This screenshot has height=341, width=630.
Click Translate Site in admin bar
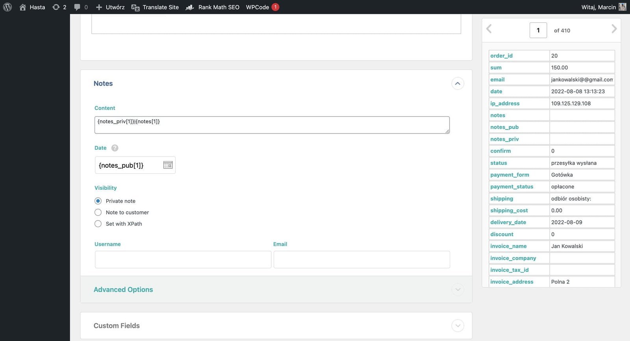pyautogui.click(x=155, y=7)
